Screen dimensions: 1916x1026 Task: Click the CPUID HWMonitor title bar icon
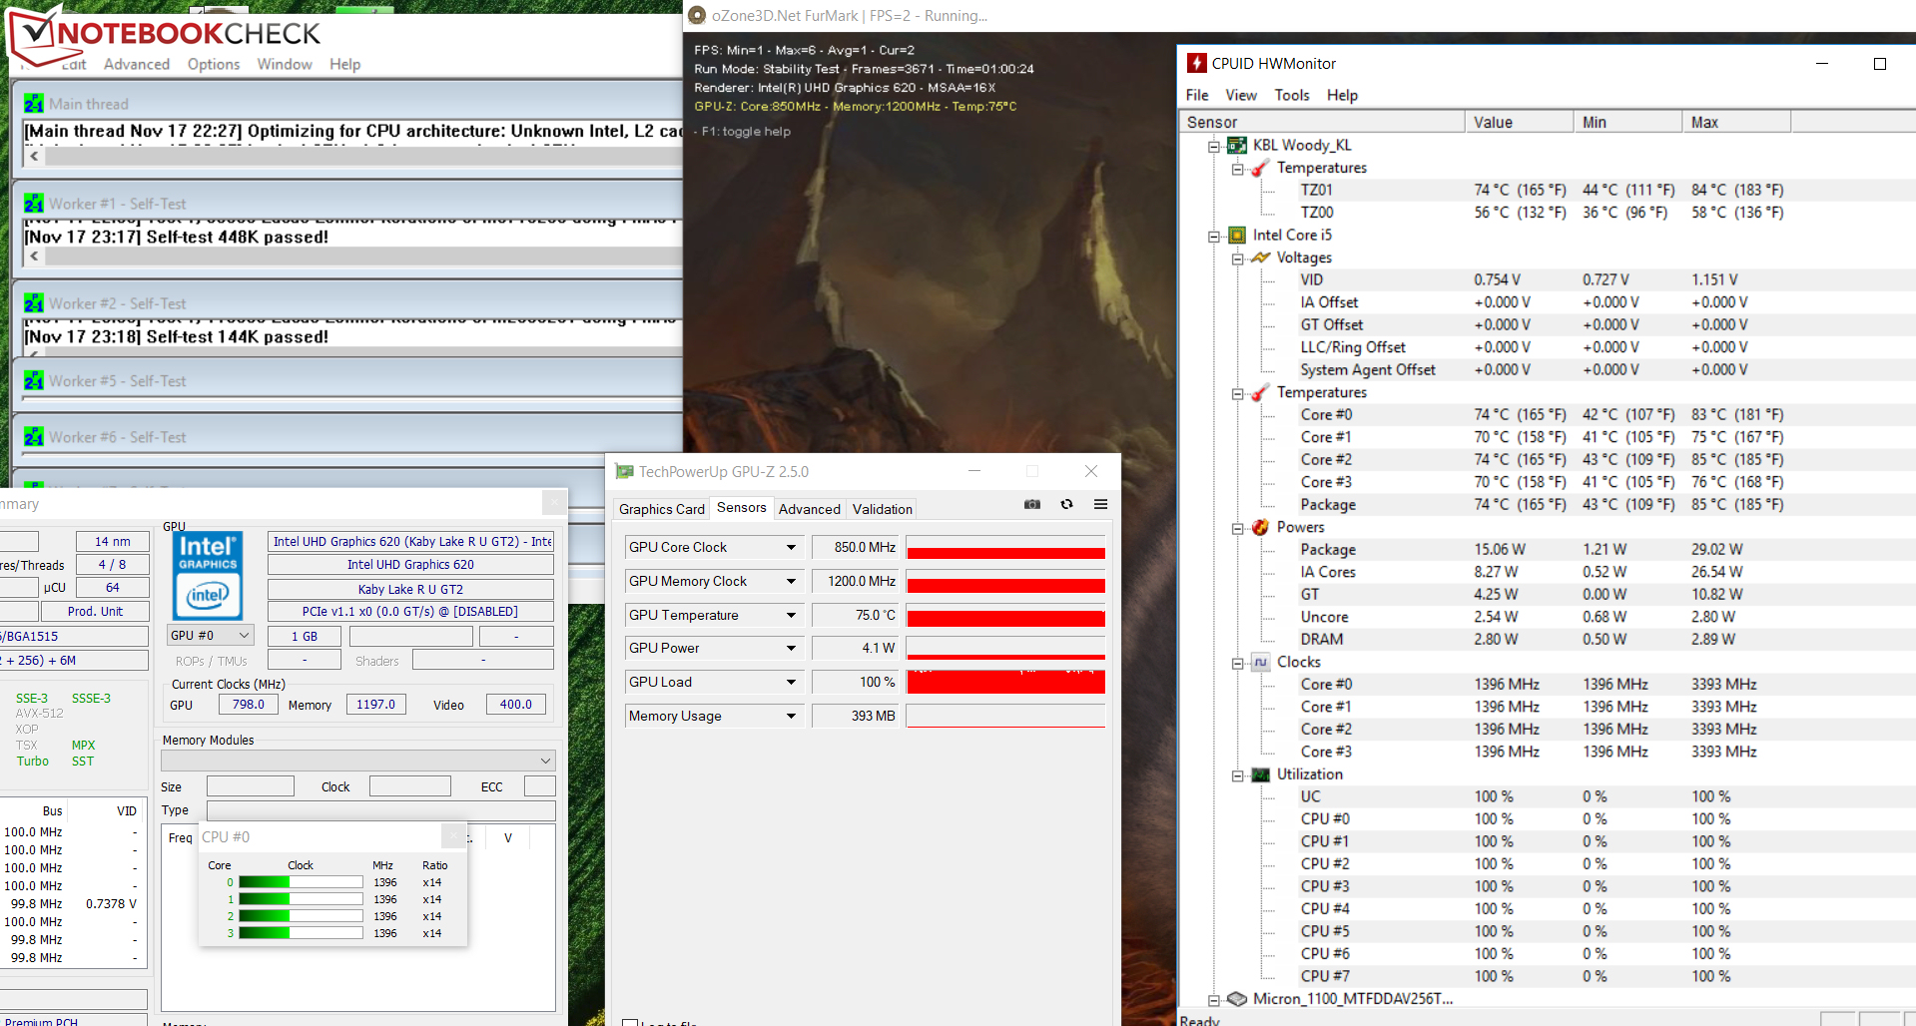[1196, 63]
